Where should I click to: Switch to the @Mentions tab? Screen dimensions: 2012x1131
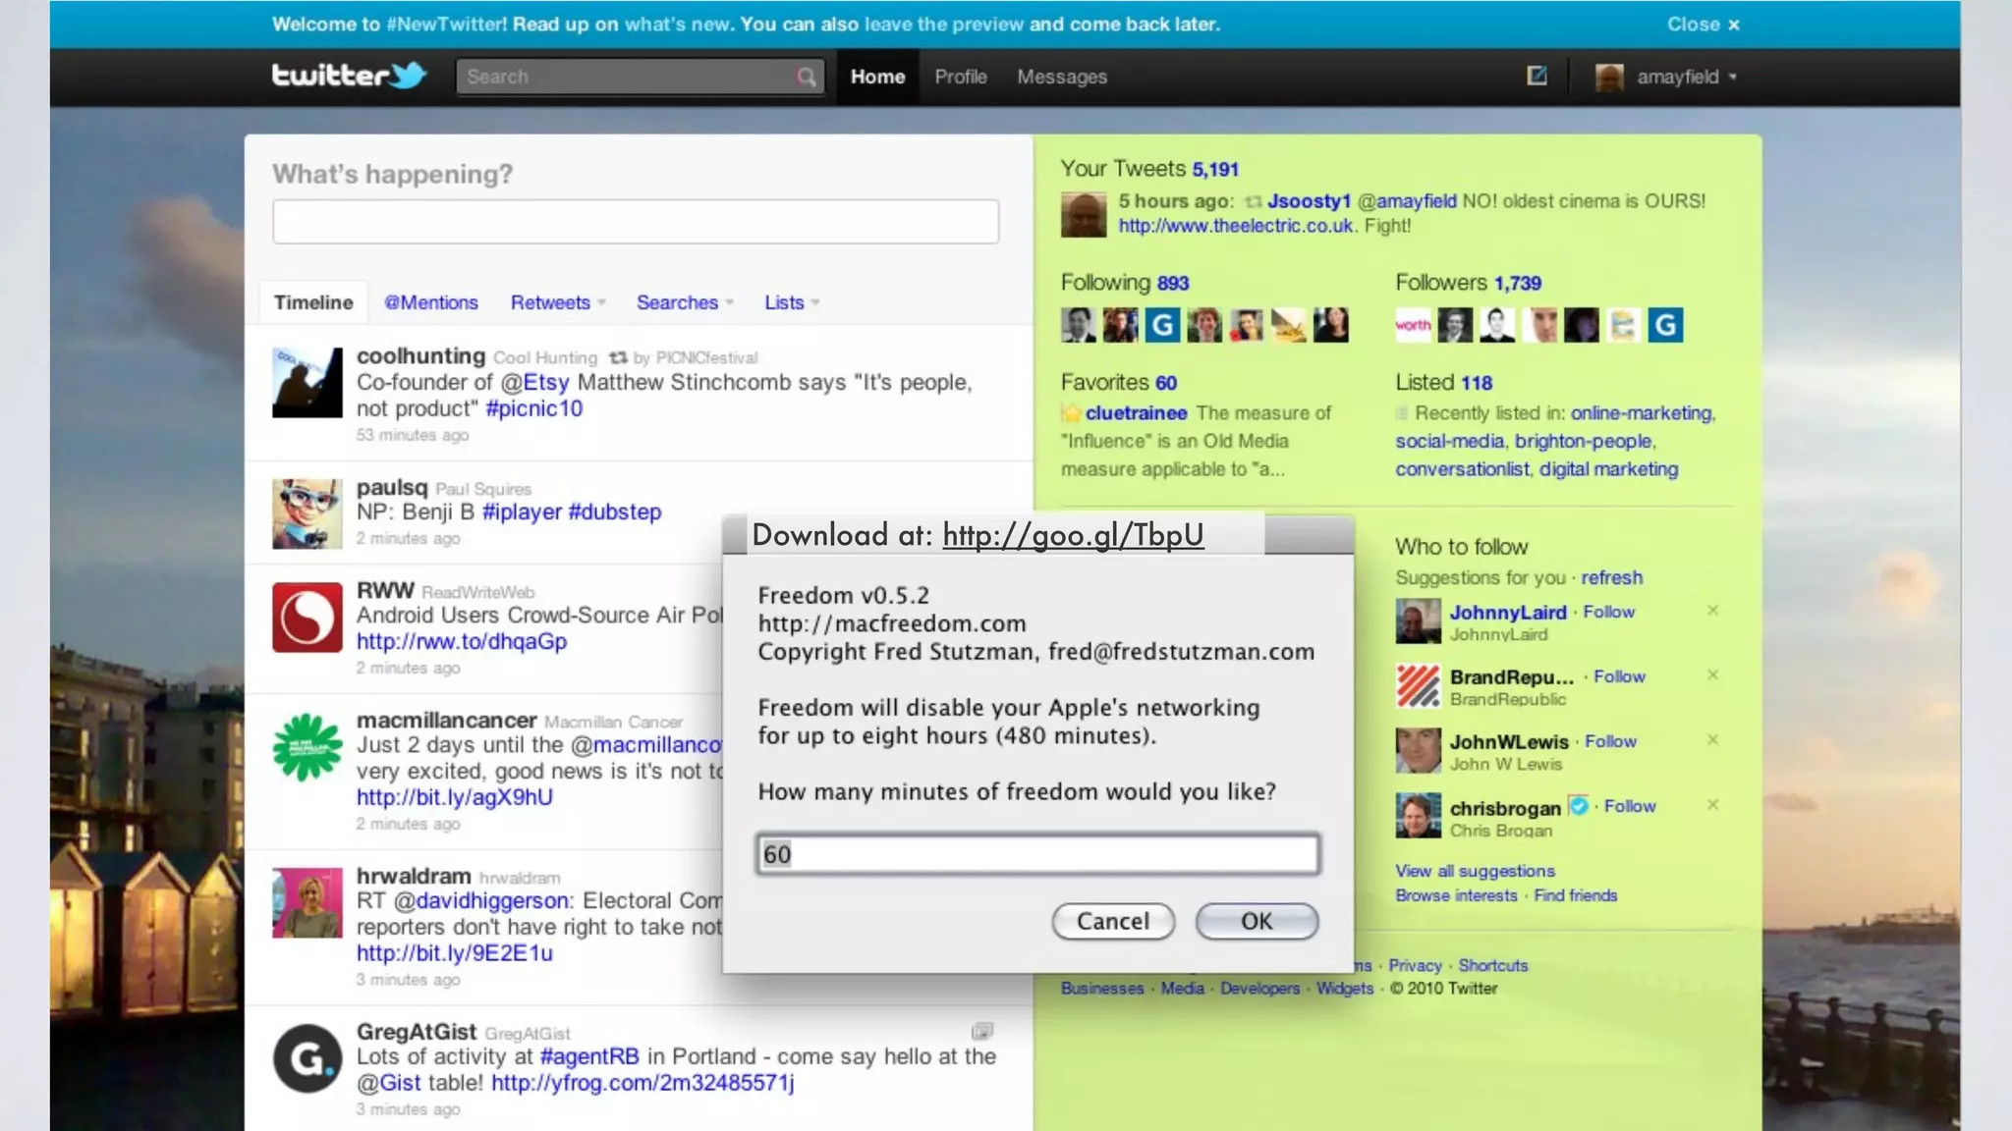pos(431,302)
